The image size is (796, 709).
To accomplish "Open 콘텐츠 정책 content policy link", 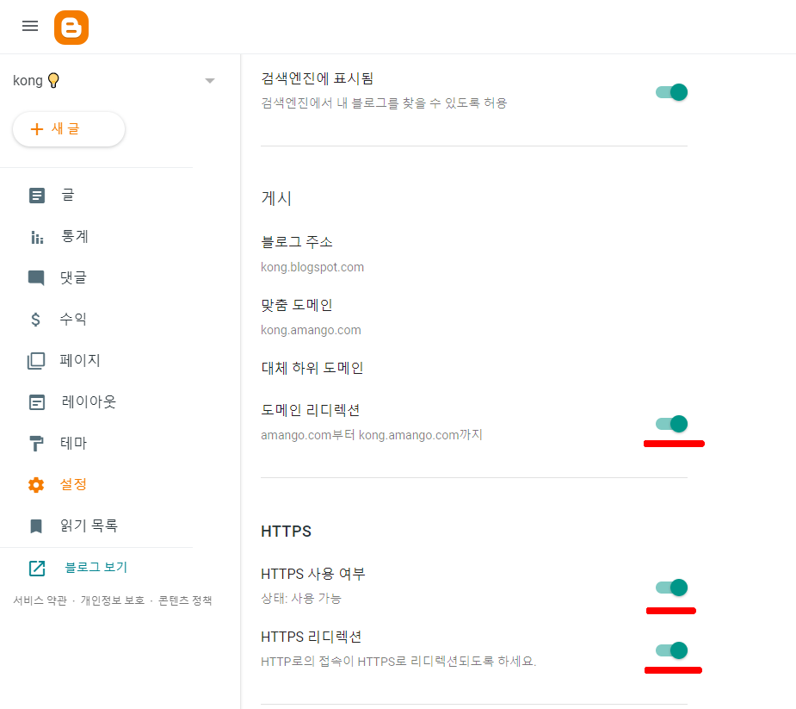I will coord(185,600).
